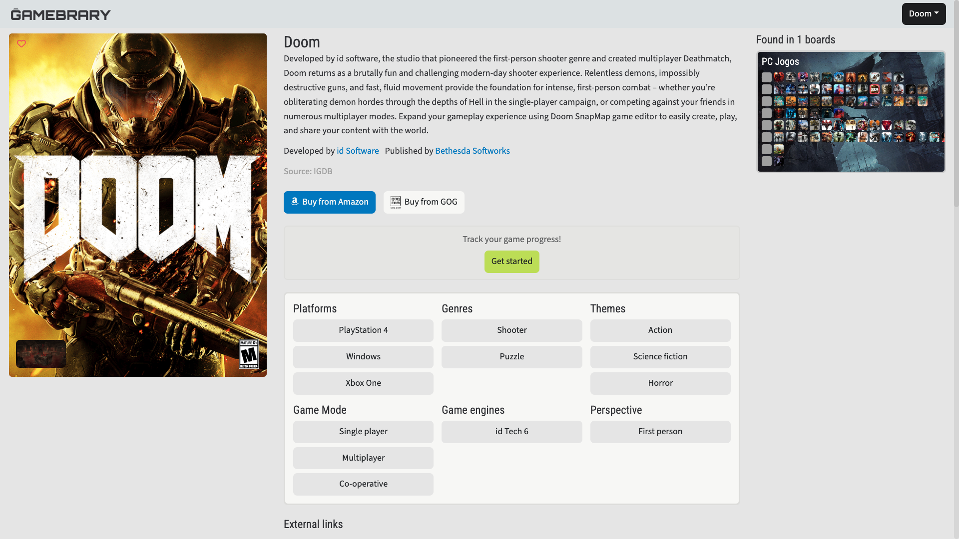Open the PC Jogos board card
The width and height of the screenshot is (959, 539).
coord(851,112)
